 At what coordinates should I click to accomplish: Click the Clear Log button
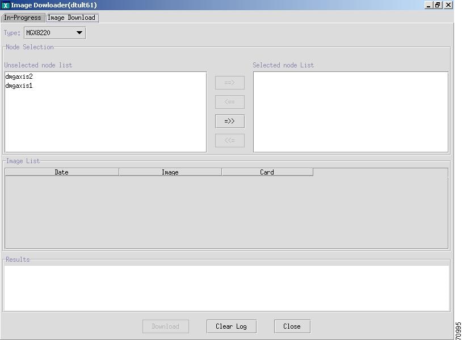pos(232,326)
